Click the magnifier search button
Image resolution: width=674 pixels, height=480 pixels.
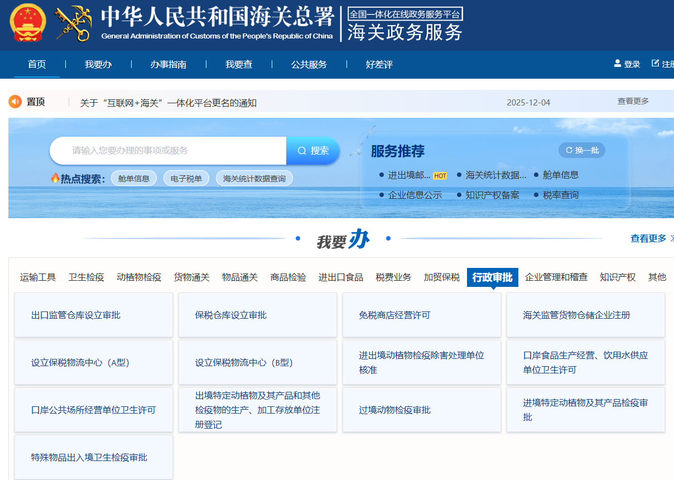point(313,151)
